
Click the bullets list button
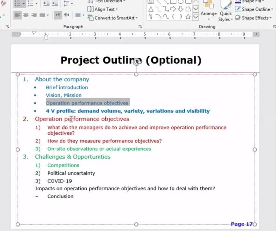click(17, 3)
